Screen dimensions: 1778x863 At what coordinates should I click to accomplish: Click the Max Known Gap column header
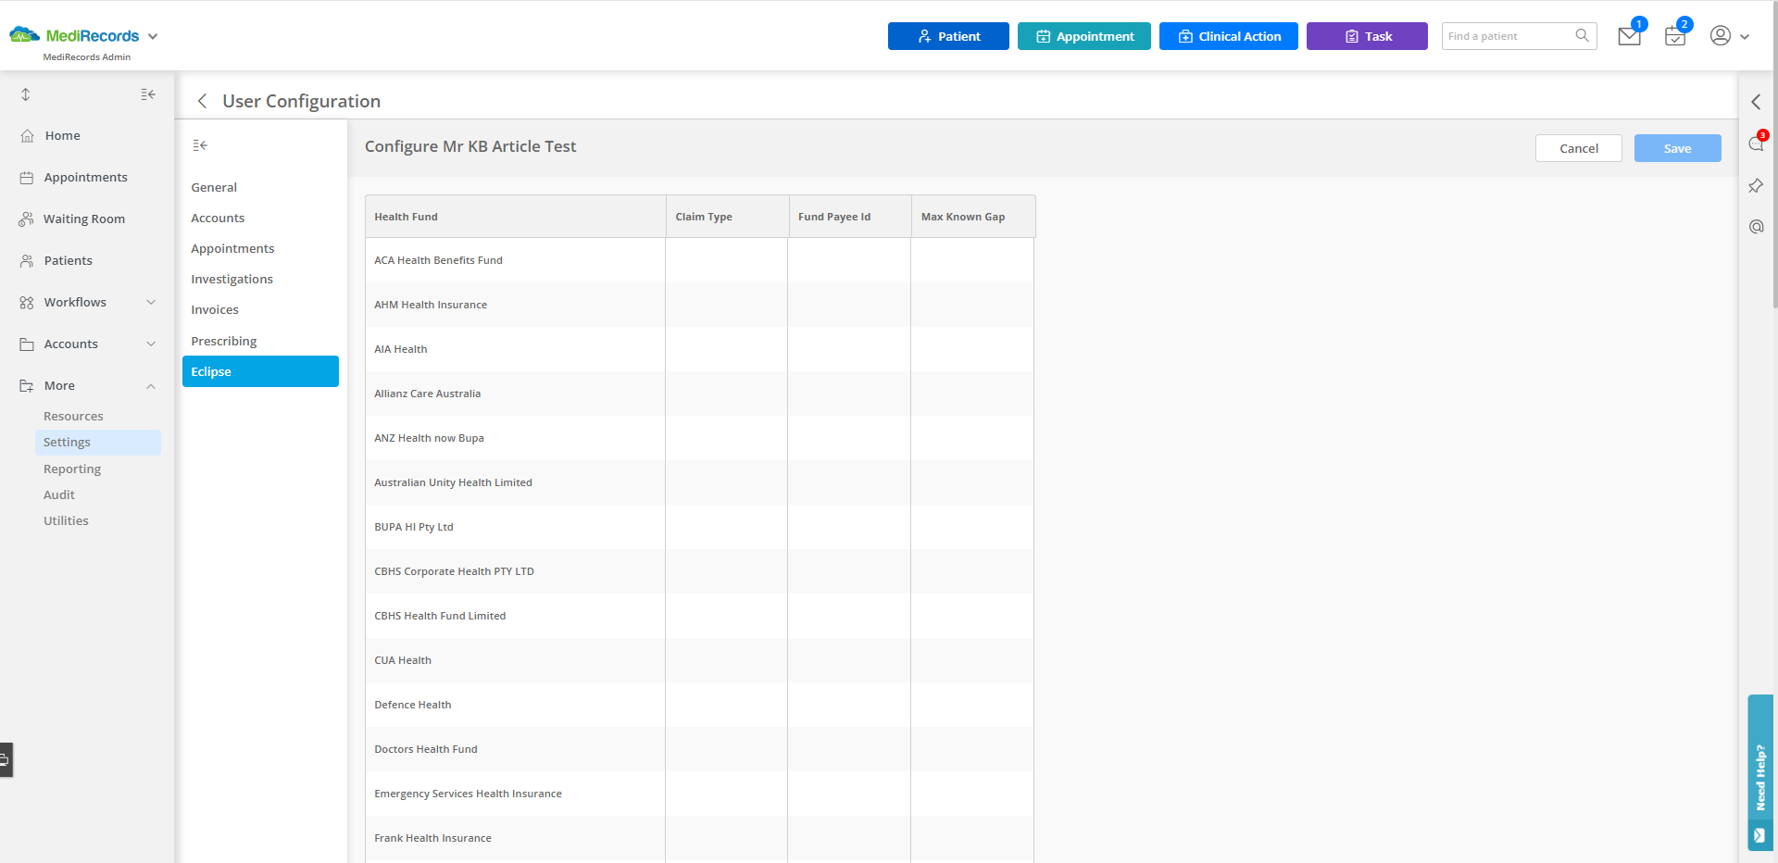coord(973,217)
